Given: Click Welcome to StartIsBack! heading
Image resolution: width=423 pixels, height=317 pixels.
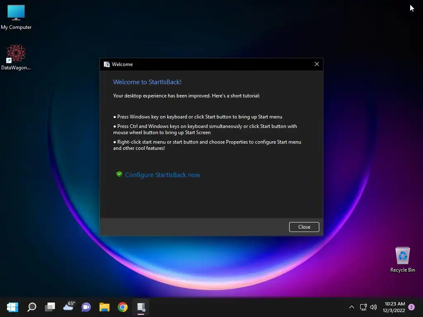Looking at the screenshot, I should coord(147,82).
